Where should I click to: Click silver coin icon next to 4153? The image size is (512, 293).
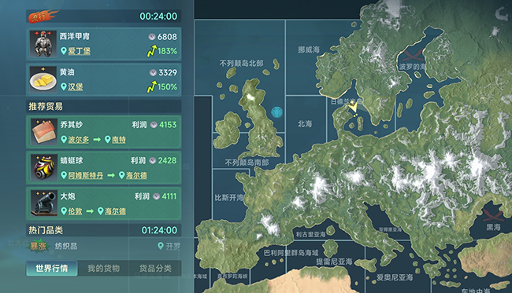pyautogui.click(x=154, y=125)
